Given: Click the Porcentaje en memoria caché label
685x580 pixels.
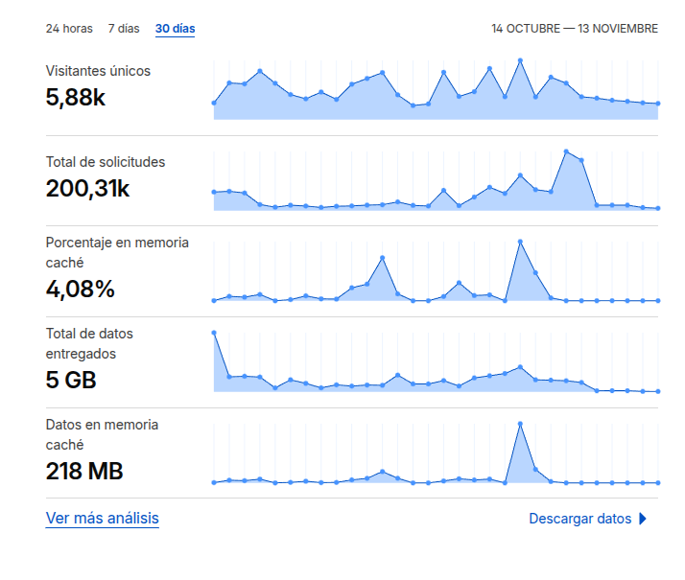Looking at the screenshot, I should coord(117,252).
